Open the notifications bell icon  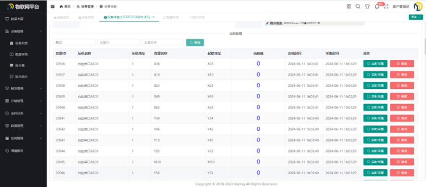coord(377,7)
